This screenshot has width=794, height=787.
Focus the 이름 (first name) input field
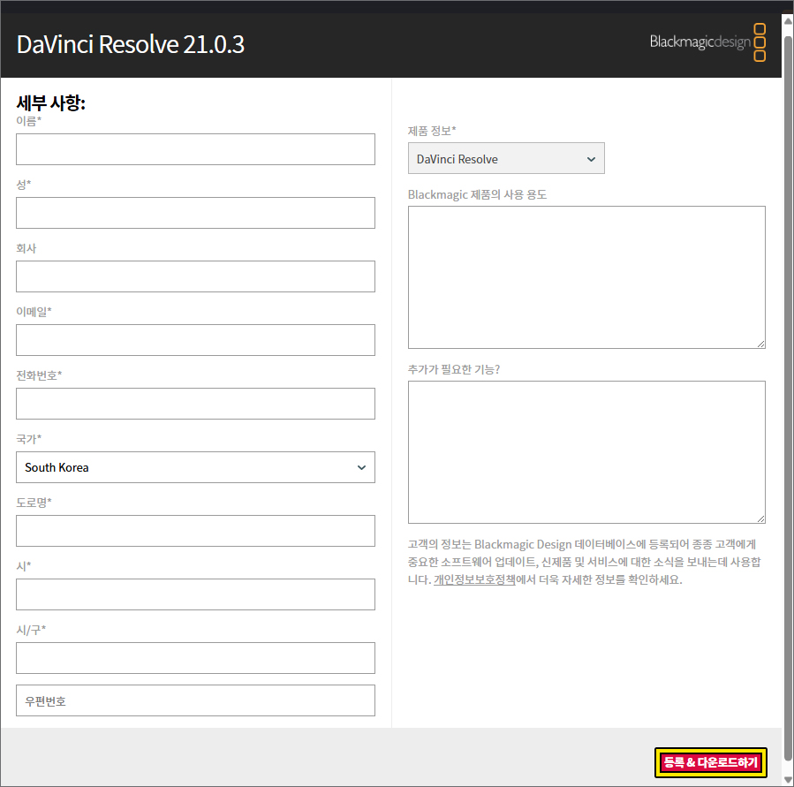pyautogui.click(x=195, y=149)
